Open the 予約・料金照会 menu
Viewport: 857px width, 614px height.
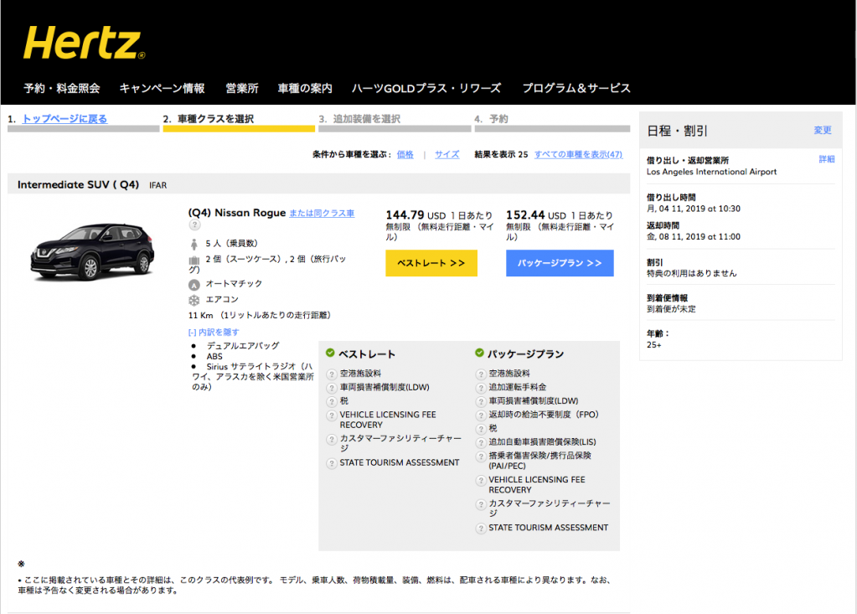(62, 88)
